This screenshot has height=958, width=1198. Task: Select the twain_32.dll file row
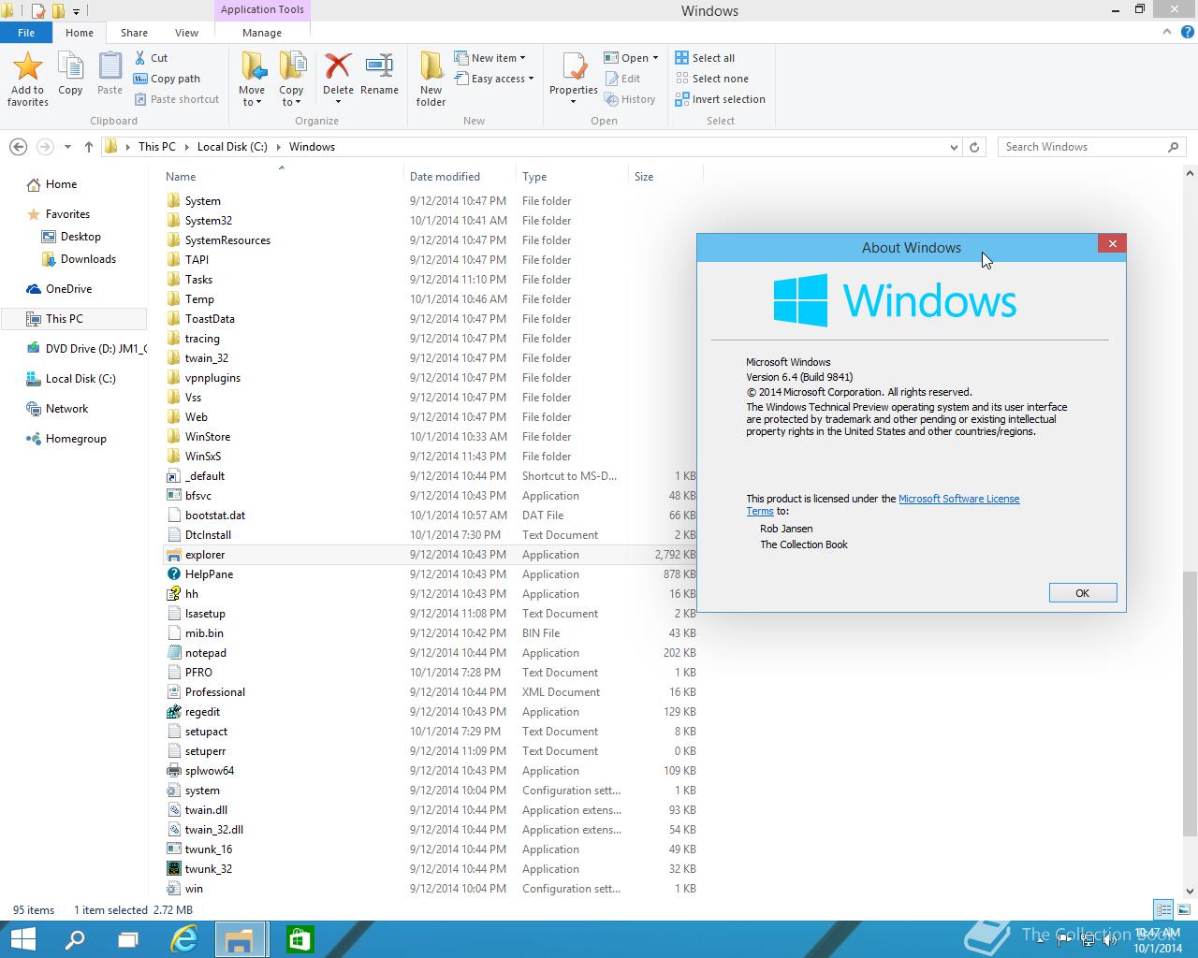(x=431, y=830)
